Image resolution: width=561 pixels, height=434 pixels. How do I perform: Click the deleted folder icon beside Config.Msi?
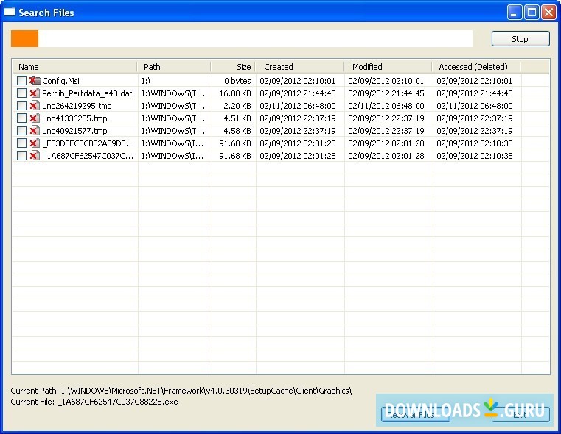(35, 81)
